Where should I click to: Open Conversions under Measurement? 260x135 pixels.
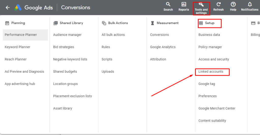click(x=159, y=35)
